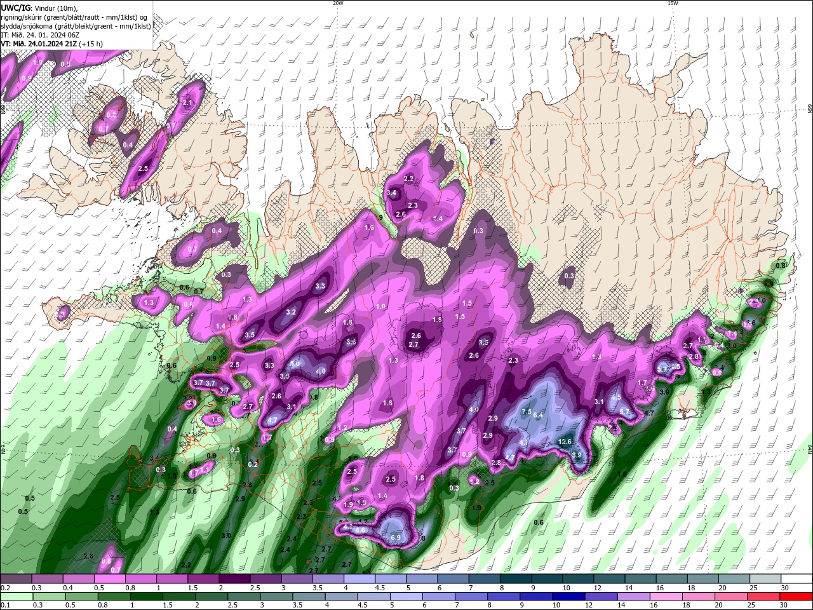Click the 6.9 precipitation value near the south coast
The image size is (813, 610).
pos(395,538)
